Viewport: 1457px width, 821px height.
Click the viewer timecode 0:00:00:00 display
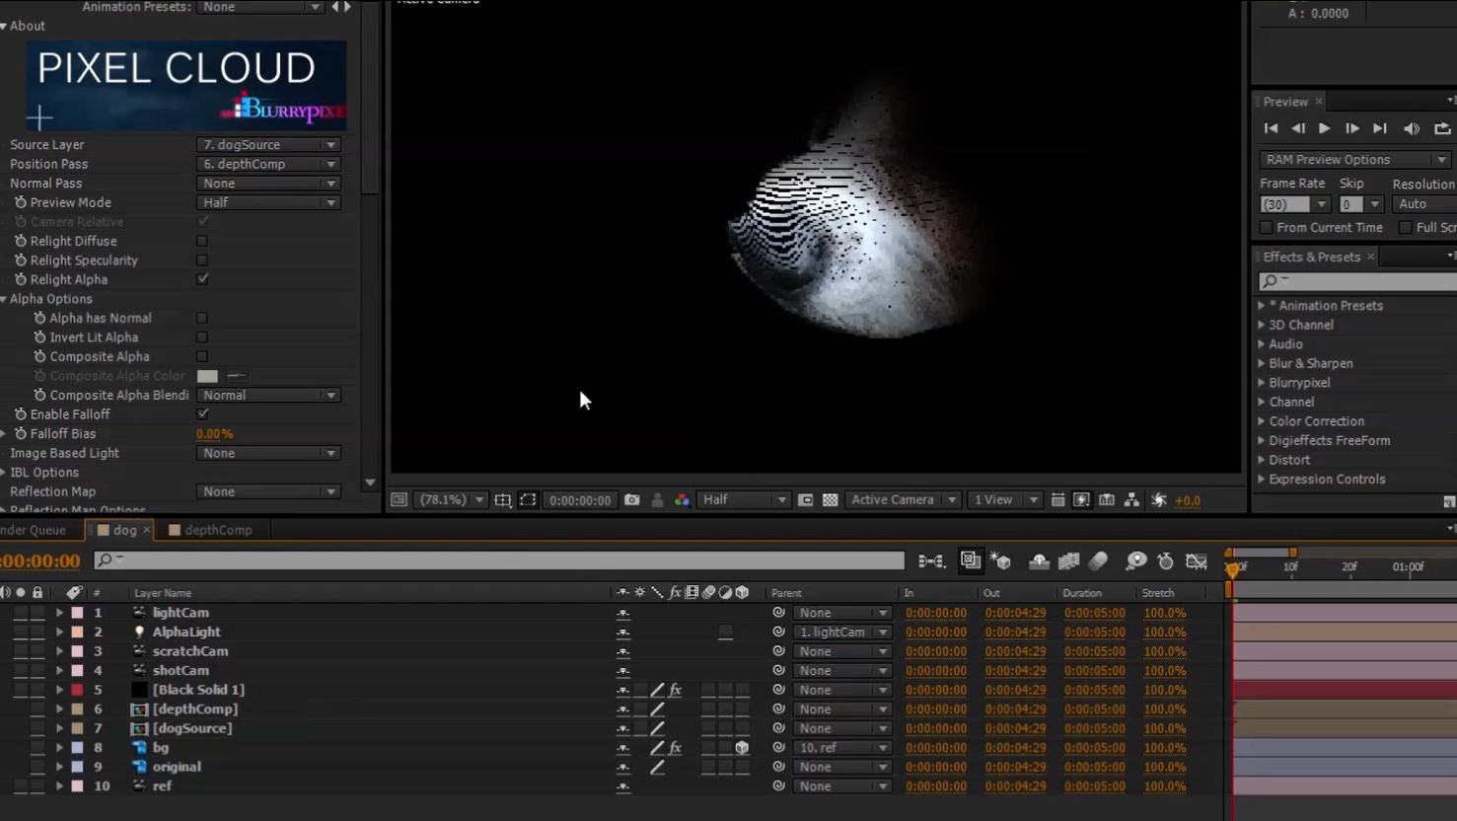[x=580, y=500]
